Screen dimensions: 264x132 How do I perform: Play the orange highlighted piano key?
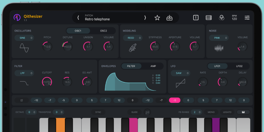[x=60, y=125]
